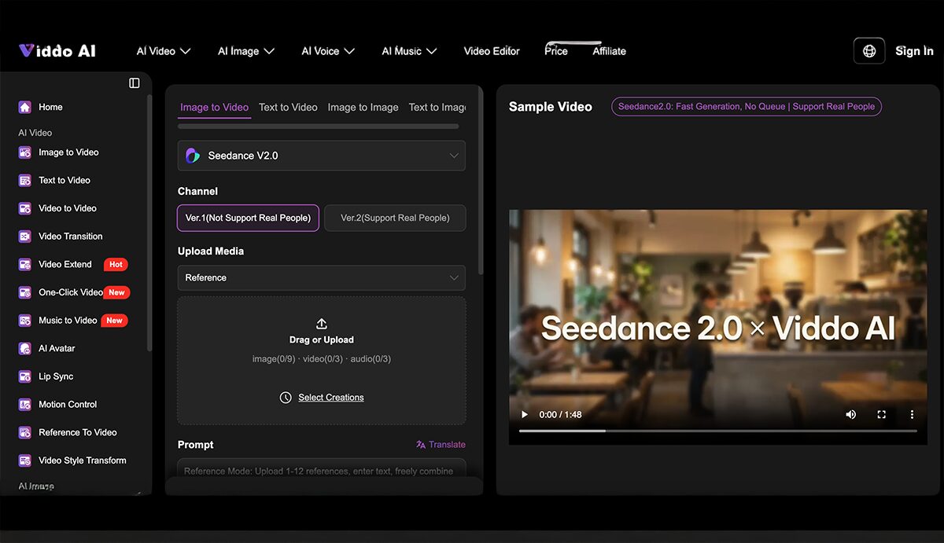Click the upload icon in the drop area
944x543 pixels.
click(x=321, y=324)
